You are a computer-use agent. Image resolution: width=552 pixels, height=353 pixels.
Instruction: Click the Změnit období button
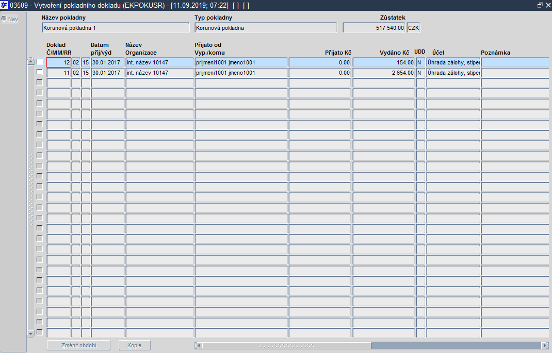pos(78,345)
